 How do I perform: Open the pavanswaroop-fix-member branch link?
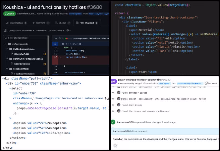point(190,83)
